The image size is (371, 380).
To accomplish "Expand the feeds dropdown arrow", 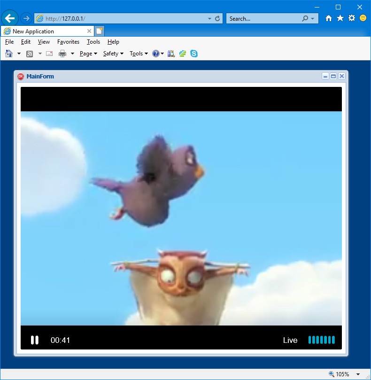I will (40, 54).
